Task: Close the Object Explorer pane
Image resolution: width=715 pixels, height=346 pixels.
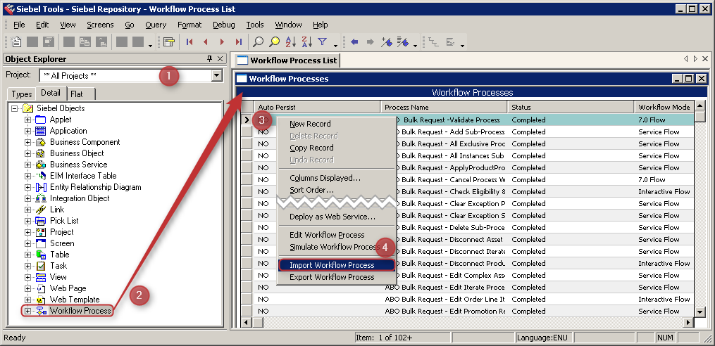Action: tap(220, 59)
